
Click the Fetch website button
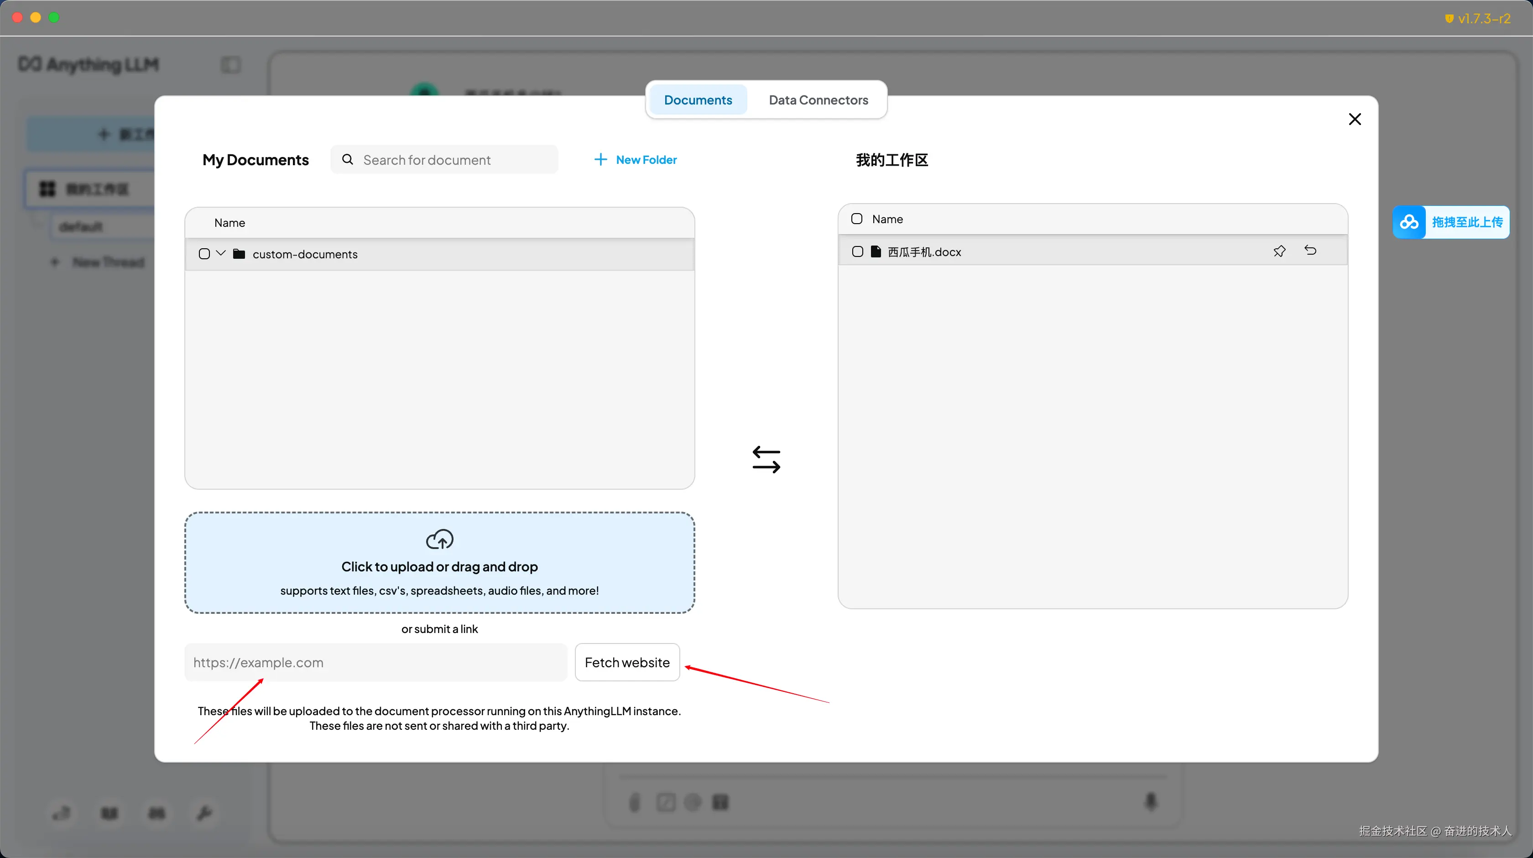pyautogui.click(x=626, y=662)
